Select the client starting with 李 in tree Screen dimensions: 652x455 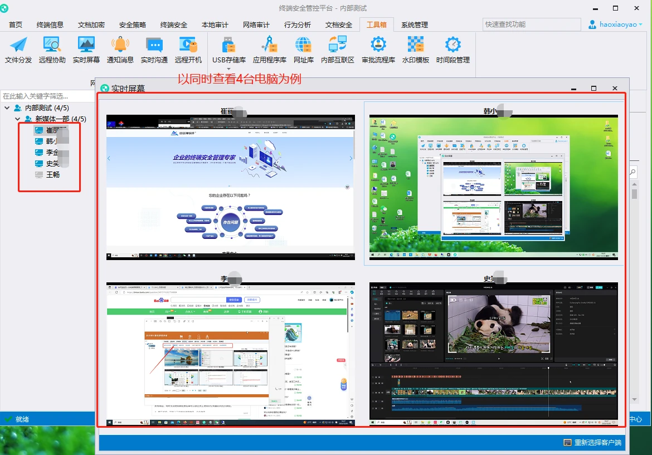click(x=51, y=153)
